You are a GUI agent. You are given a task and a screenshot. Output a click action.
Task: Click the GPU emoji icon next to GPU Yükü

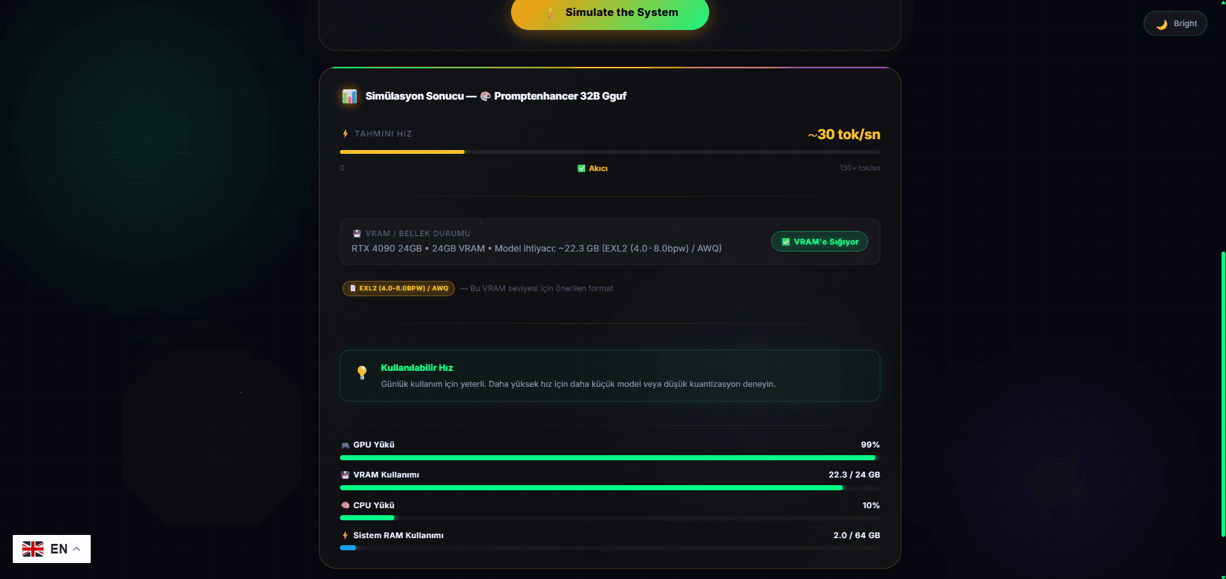(344, 444)
